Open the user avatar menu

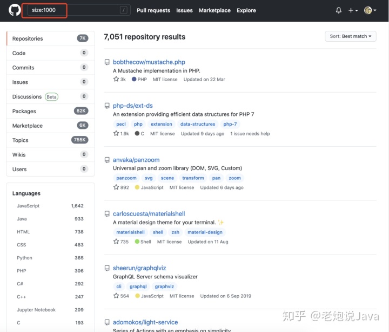click(x=370, y=10)
